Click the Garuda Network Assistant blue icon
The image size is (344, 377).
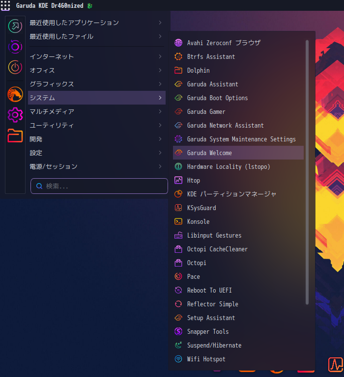tap(178, 125)
